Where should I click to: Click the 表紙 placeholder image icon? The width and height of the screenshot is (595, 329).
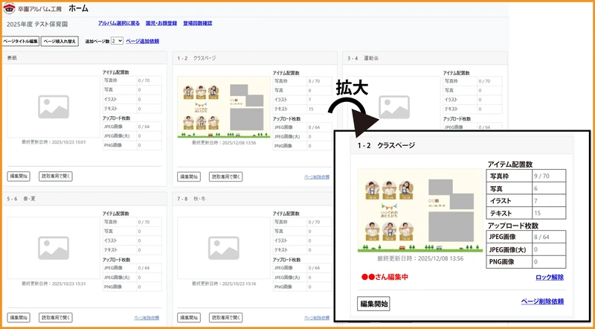click(54, 106)
